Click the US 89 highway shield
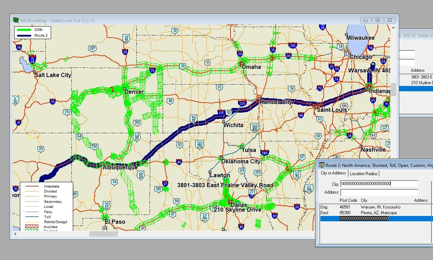The image size is (433, 260). [x=41, y=149]
